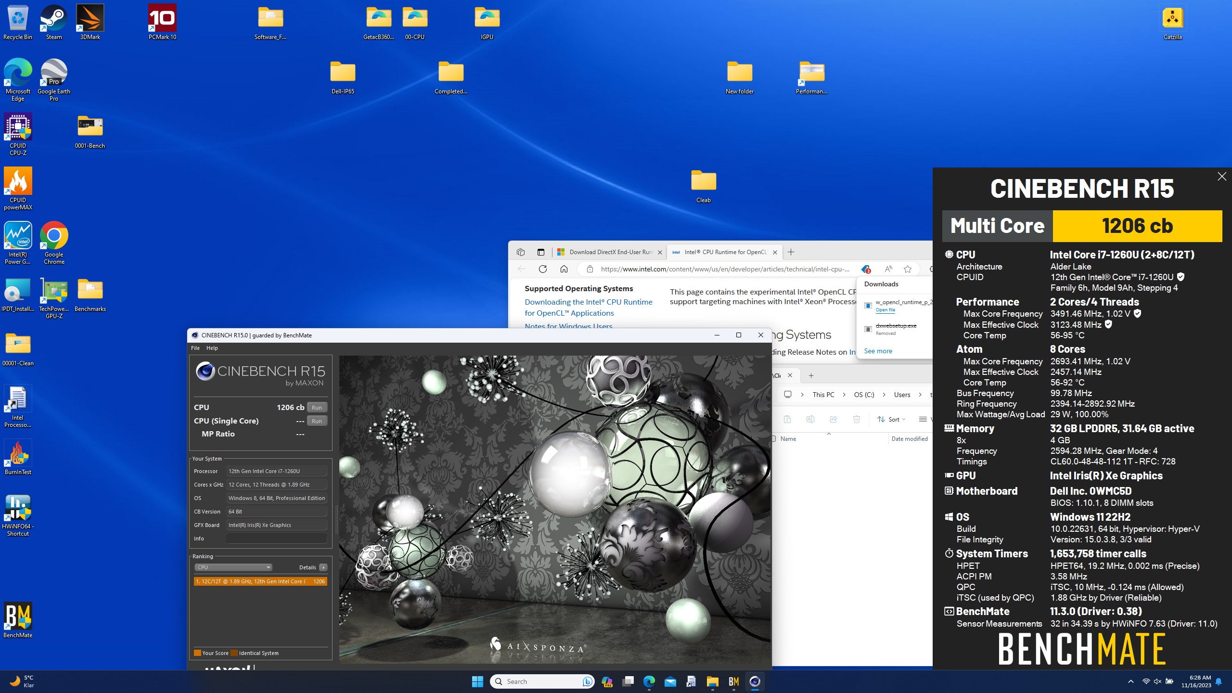1232x693 pixels.
Task: Go to the Edge browser home page
Action: [x=564, y=269]
